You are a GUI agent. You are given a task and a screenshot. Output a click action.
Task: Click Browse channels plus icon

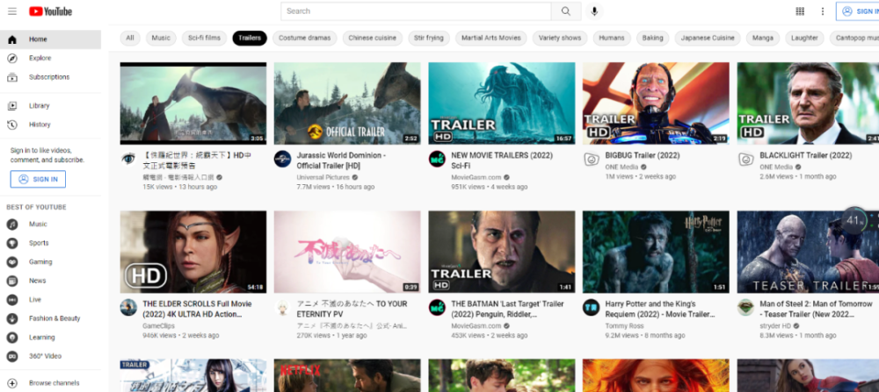click(11, 383)
